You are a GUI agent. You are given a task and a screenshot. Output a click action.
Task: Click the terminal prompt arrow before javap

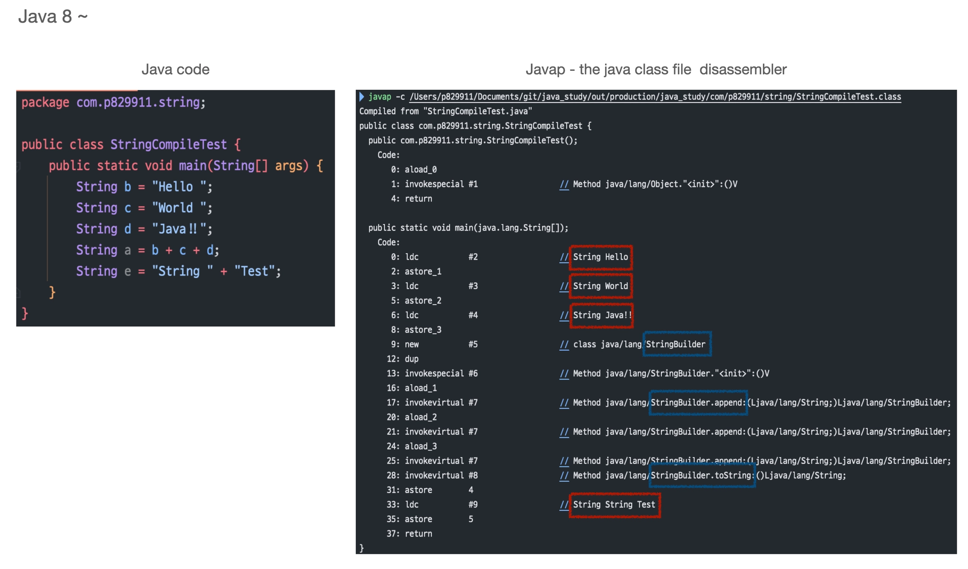(x=362, y=97)
